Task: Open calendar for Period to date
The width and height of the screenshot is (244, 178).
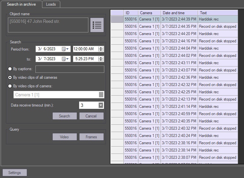Action: pos(65,59)
